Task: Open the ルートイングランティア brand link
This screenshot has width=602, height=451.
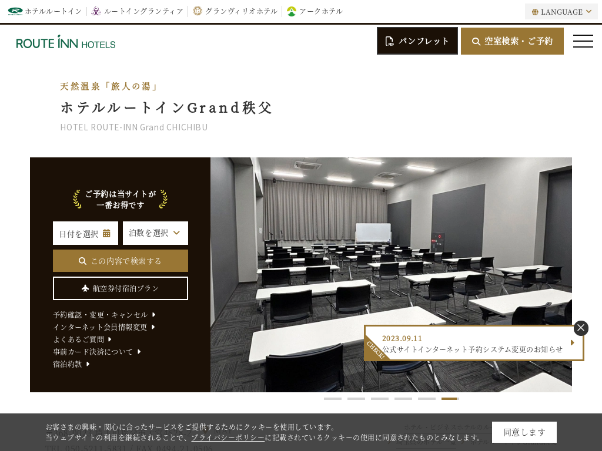Action: (138, 12)
